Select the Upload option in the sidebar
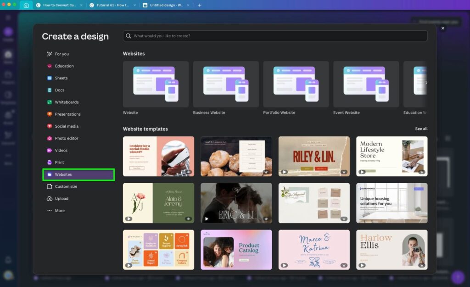The width and height of the screenshot is (470, 287). [62, 198]
